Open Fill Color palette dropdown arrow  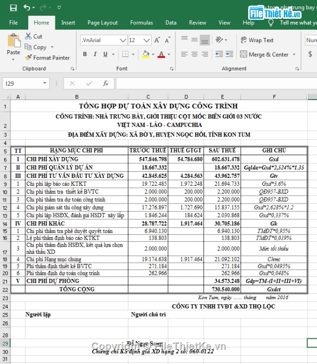click(153, 54)
